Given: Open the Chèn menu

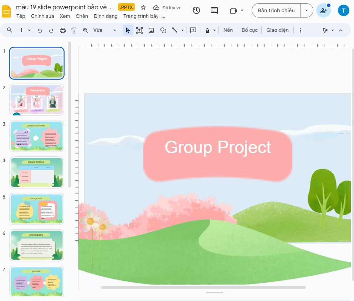Looking at the screenshot, I should [x=81, y=16].
